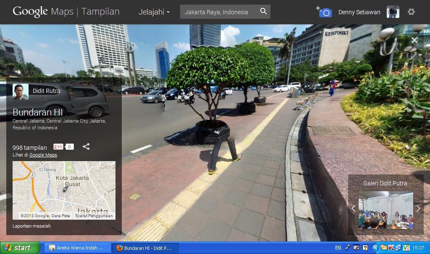Viewport: 430px width, 254px height.
Task: Open the settings gear icon
Action: point(411,12)
